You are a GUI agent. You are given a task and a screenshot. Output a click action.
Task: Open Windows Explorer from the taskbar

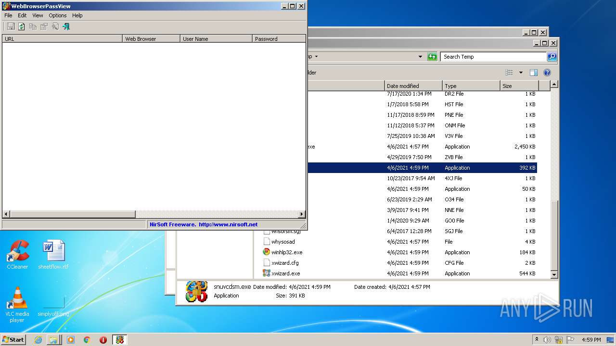53,340
